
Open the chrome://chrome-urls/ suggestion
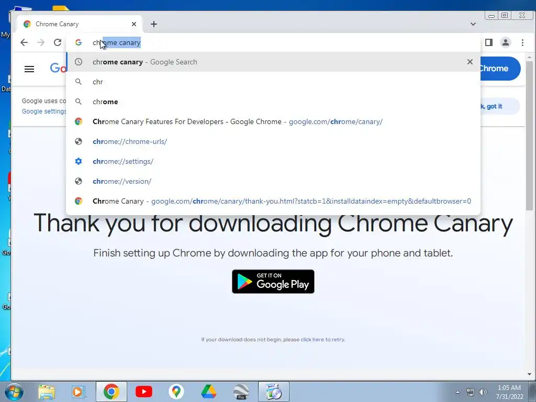click(x=273, y=141)
